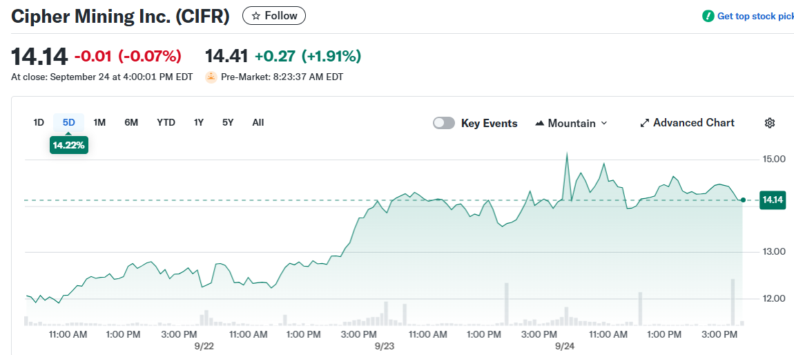Select the 5Y range tab
Image resolution: width=794 pixels, height=355 pixels.
pos(228,122)
